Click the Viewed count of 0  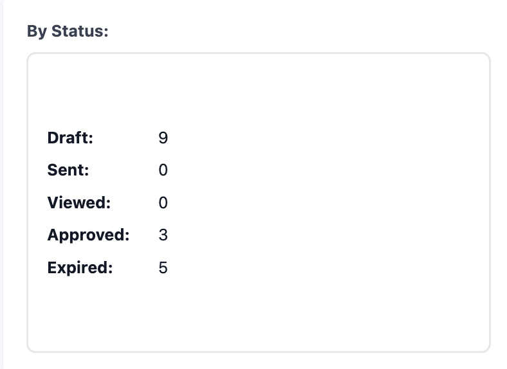point(163,203)
